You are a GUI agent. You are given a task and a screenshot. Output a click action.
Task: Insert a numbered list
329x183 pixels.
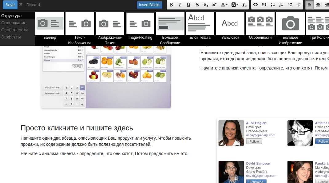coord(281,5)
